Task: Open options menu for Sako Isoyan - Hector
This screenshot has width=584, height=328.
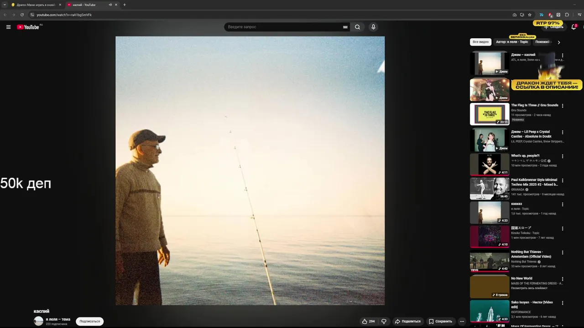Action: tap(563, 303)
